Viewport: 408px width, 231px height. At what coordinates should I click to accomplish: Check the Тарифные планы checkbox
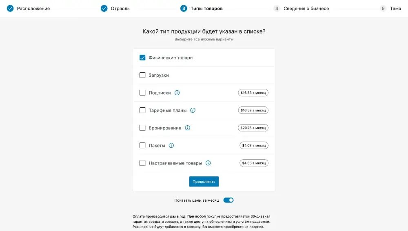142,111
